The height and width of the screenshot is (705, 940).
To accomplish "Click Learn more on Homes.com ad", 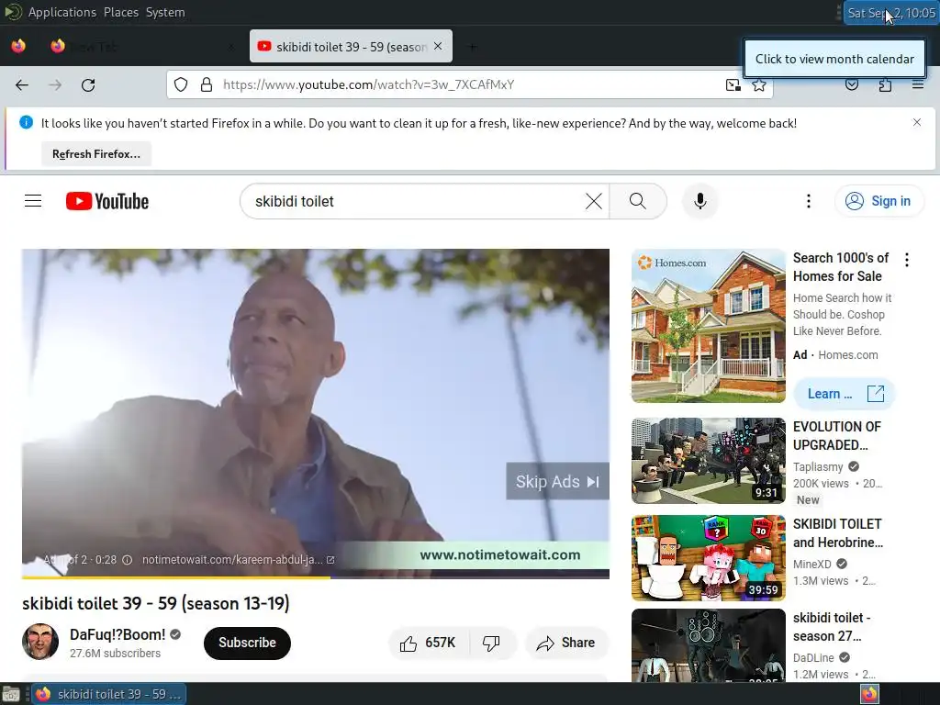I will 845,394.
